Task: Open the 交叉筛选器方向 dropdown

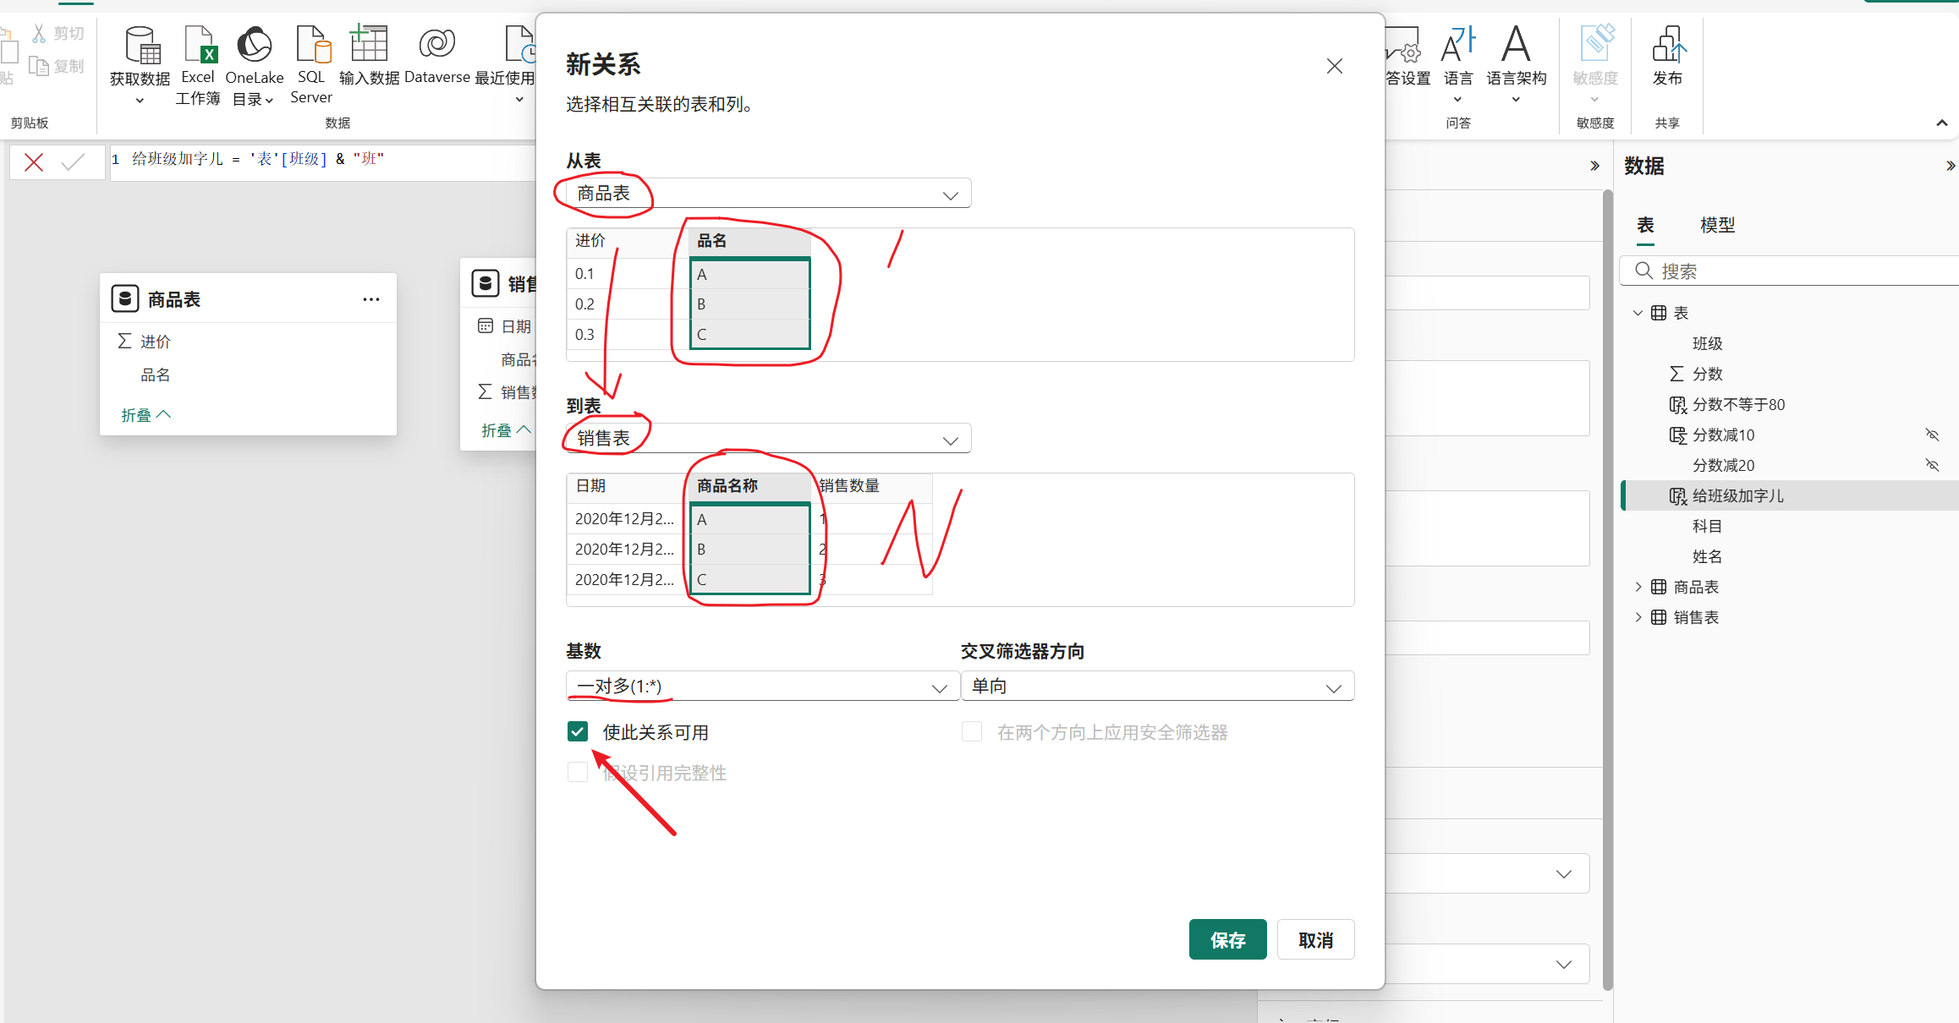Action: click(1156, 687)
